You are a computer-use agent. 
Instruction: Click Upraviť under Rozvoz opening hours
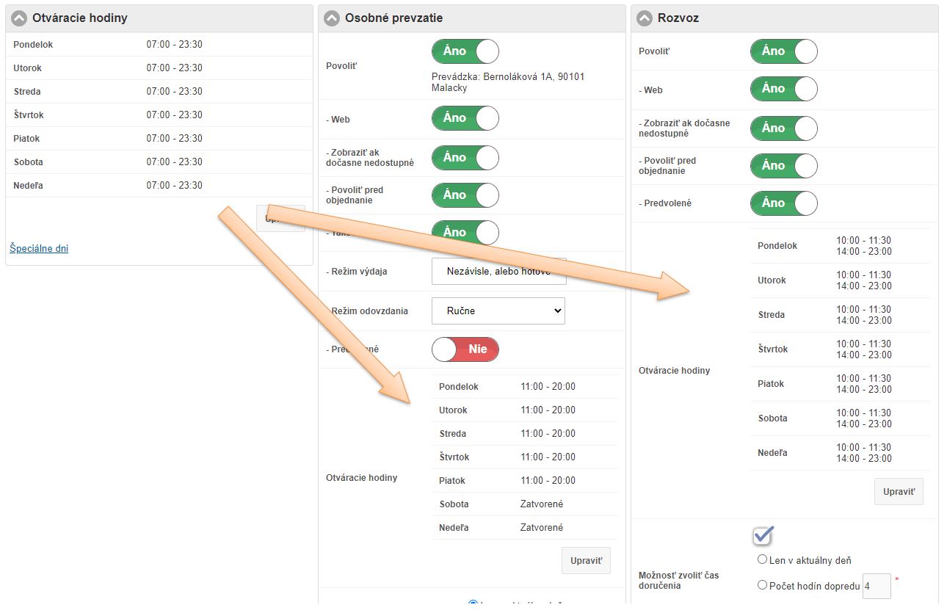[x=898, y=492]
